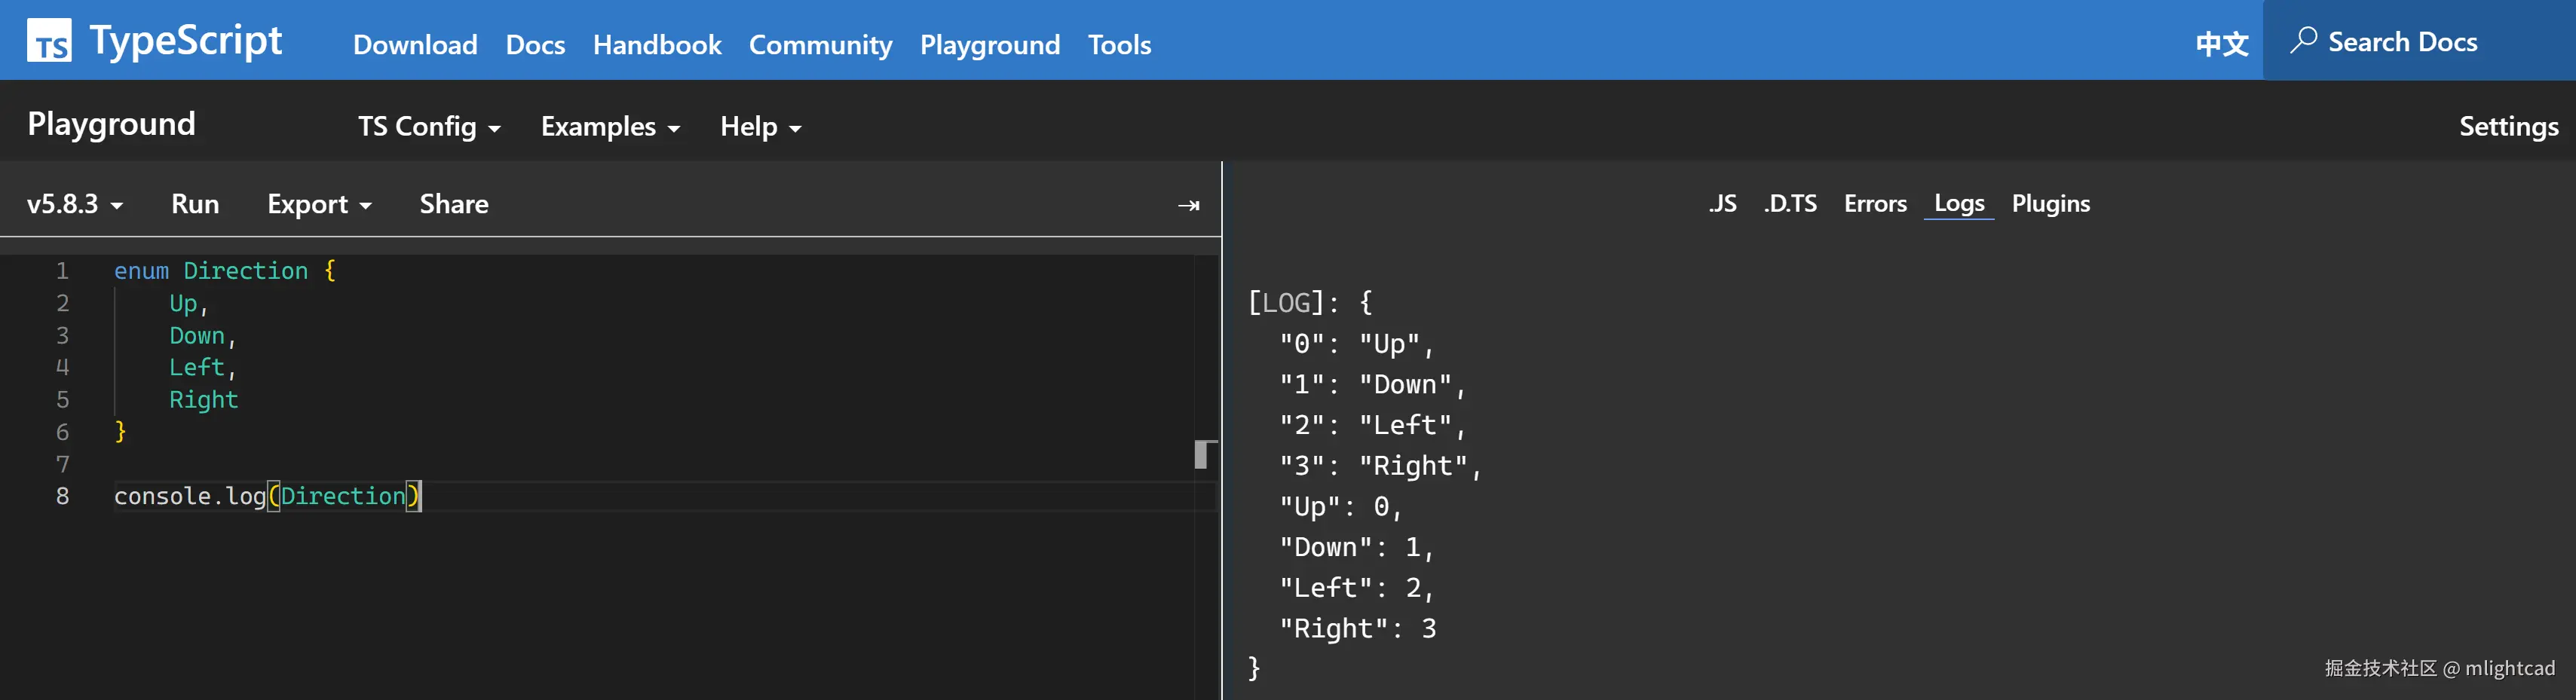The image size is (2576, 700).
Task: Click the search magnifier icon
Action: (x=2303, y=41)
